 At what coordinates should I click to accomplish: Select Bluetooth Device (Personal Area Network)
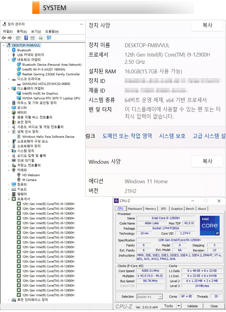[52, 65]
